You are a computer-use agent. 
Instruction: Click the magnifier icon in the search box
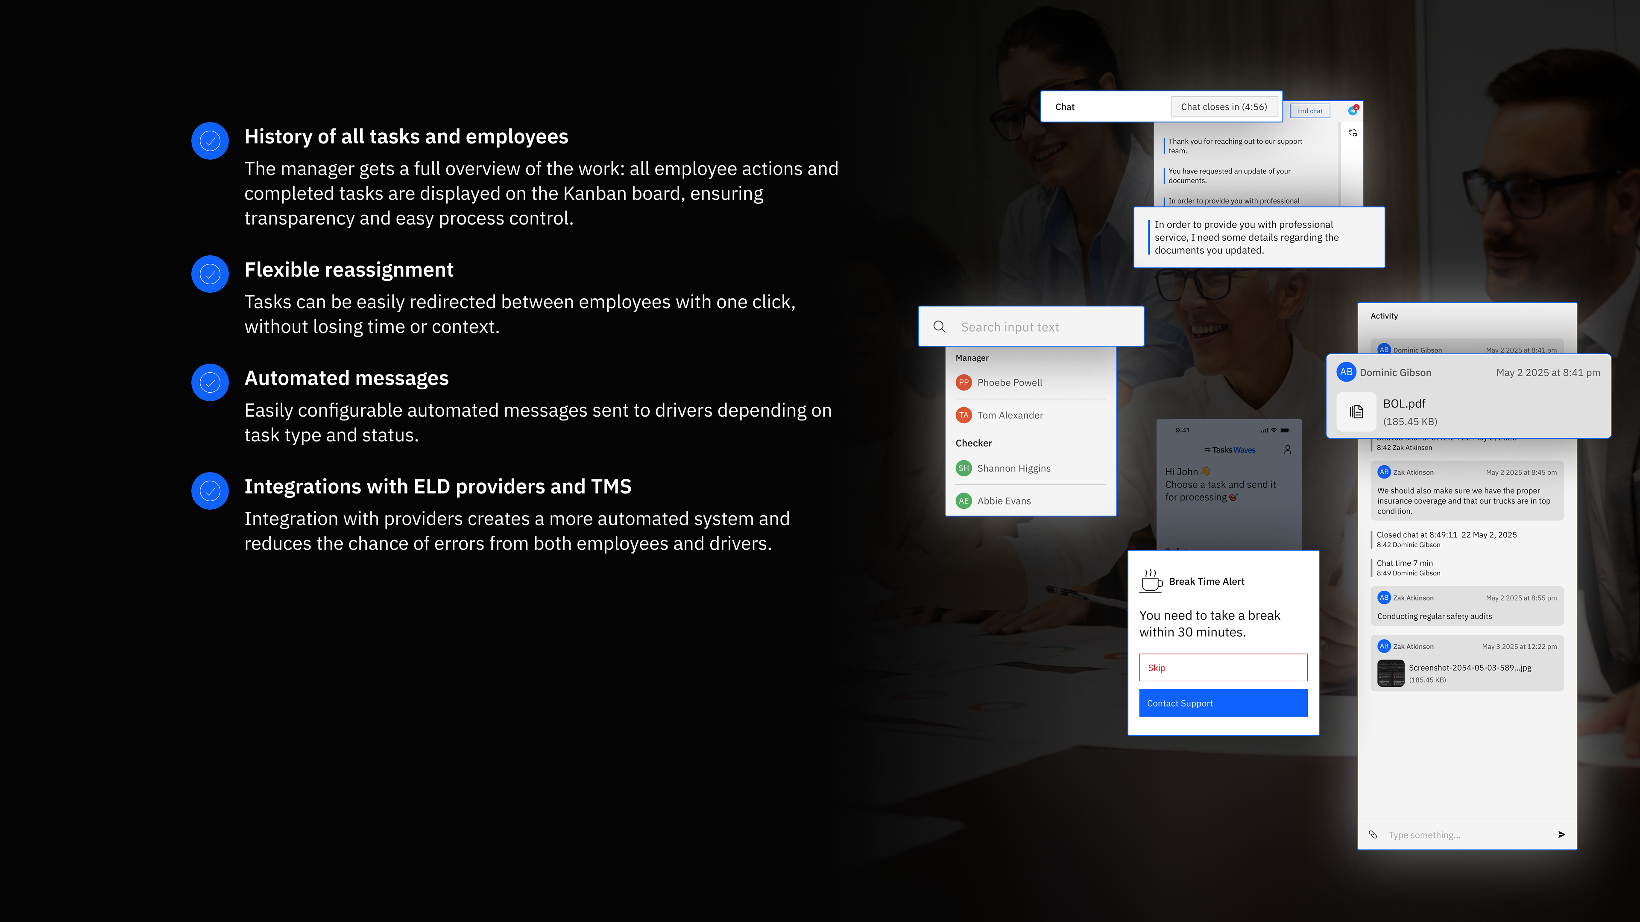tap(939, 327)
